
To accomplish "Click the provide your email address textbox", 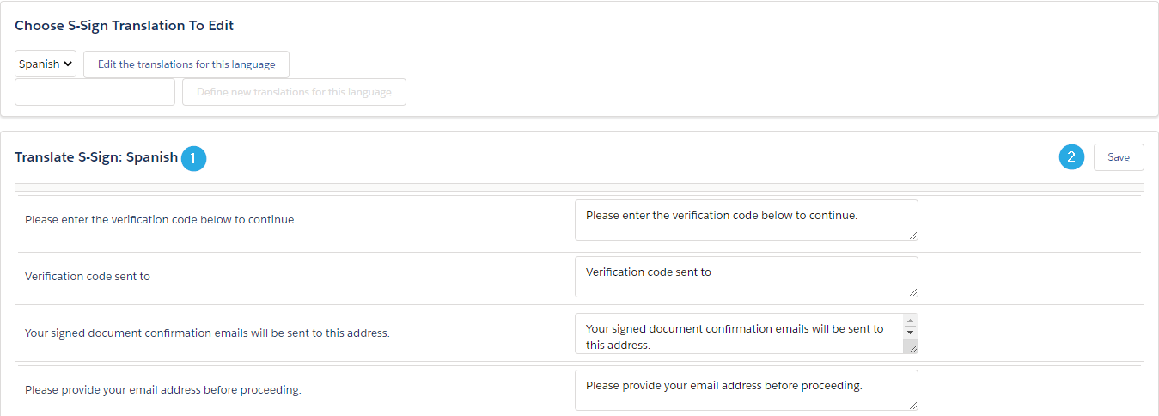I will (747, 390).
